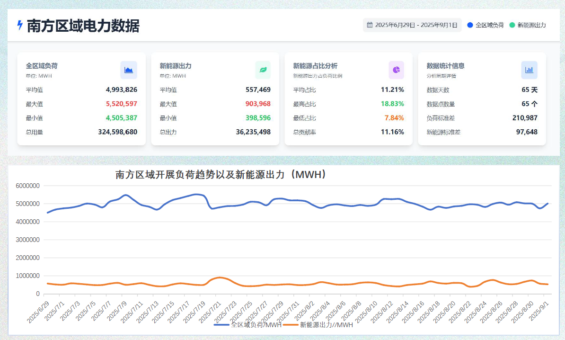565x340 pixels.
Task: Toggle 全区域负荷/MWH series in chart legend
Action: [247, 325]
